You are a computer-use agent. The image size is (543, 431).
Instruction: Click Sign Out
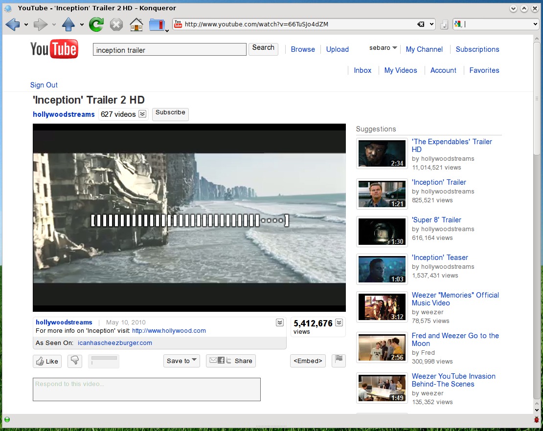(x=44, y=85)
